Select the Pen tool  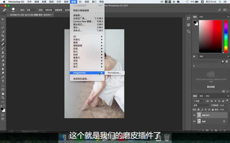click(3, 77)
